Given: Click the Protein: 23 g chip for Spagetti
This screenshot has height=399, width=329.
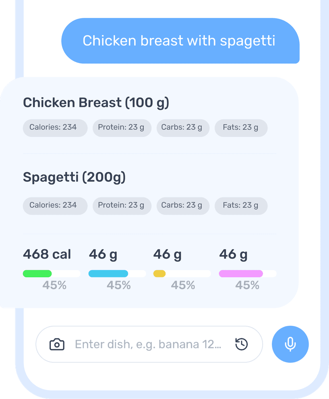Looking at the screenshot, I should (122, 206).
